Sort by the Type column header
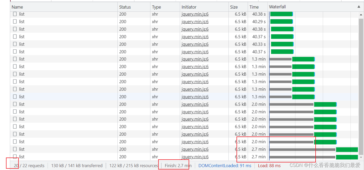 click(x=156, y=7)
